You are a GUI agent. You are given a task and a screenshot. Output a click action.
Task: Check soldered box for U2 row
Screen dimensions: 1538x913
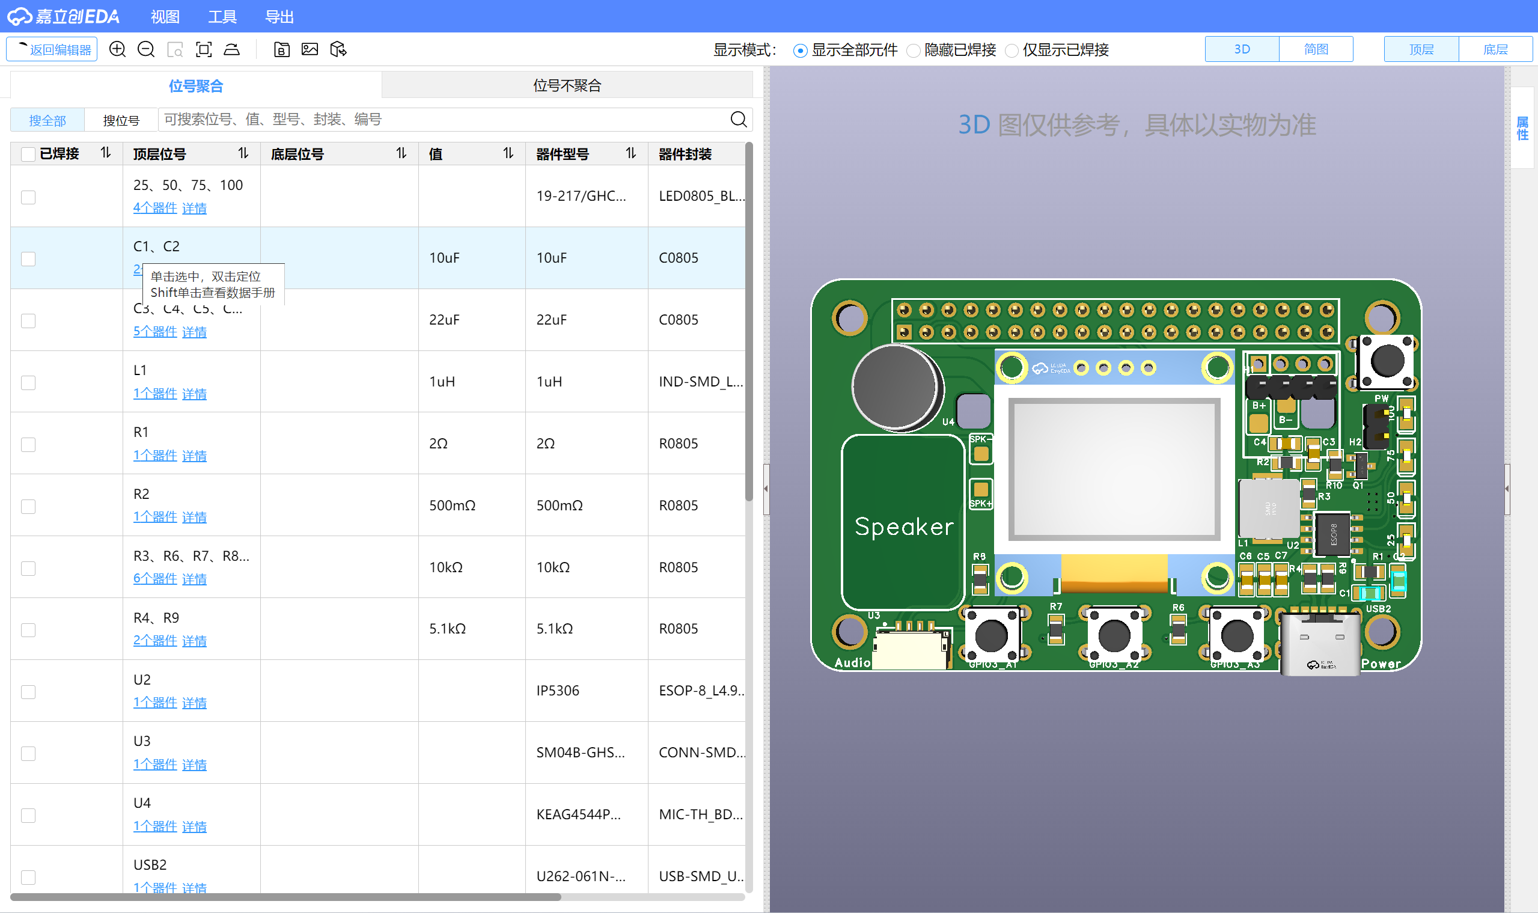pyautogui.click(x=28, y=692)
